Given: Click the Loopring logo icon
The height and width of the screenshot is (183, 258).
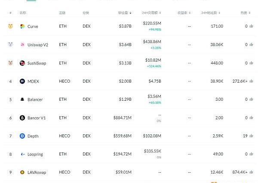Looking at the screenshot, I should [22, 154].
